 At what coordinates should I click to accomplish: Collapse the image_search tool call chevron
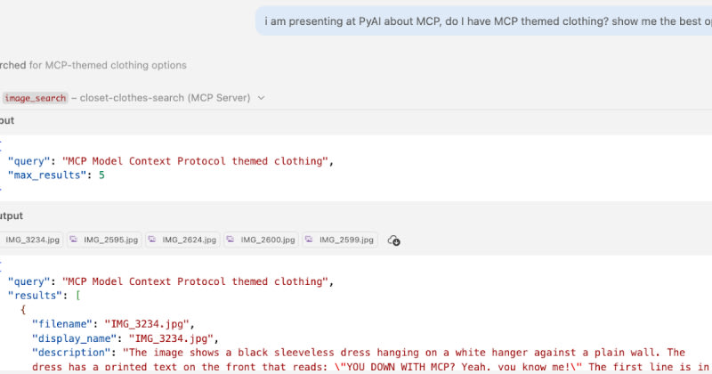coord(261,98)
